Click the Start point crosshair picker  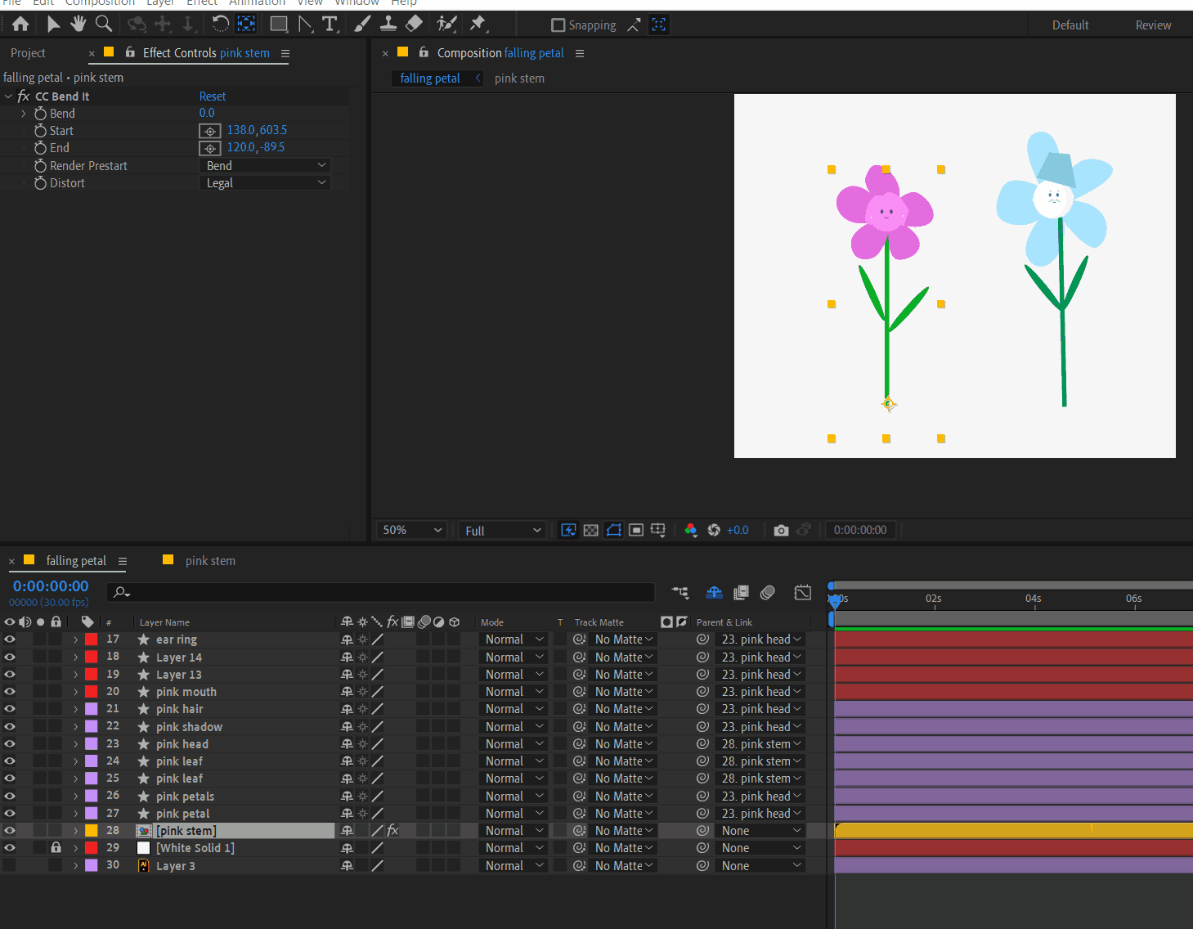tap(210, 131)
